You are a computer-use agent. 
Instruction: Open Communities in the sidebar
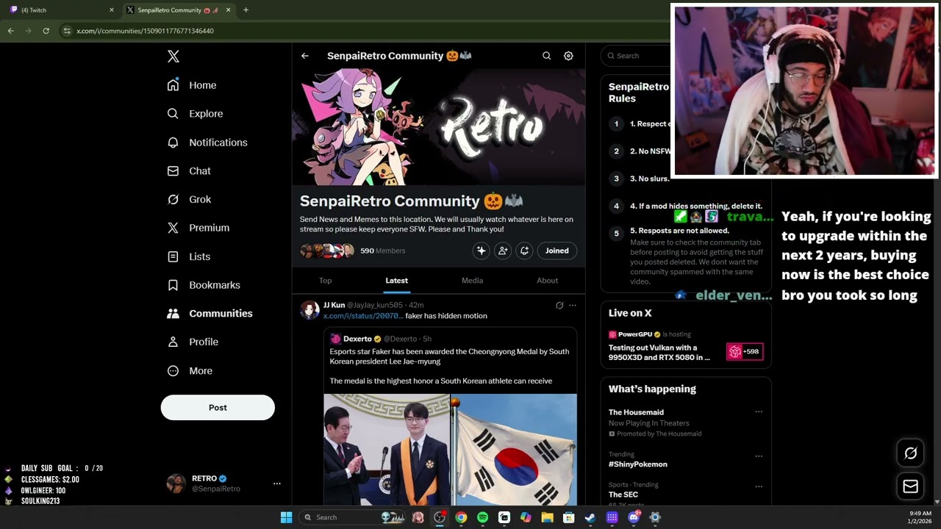point(210,314)
